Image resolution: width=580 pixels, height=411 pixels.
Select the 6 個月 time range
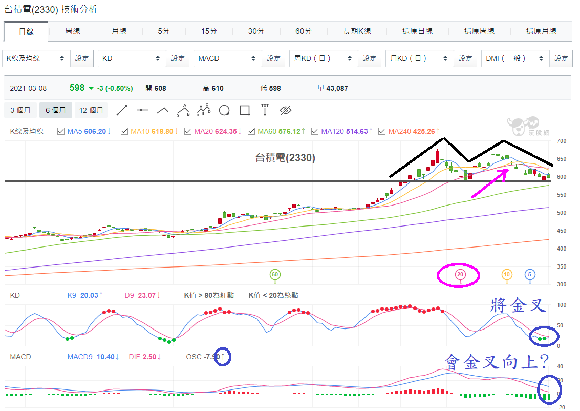(x=56, y=110)
